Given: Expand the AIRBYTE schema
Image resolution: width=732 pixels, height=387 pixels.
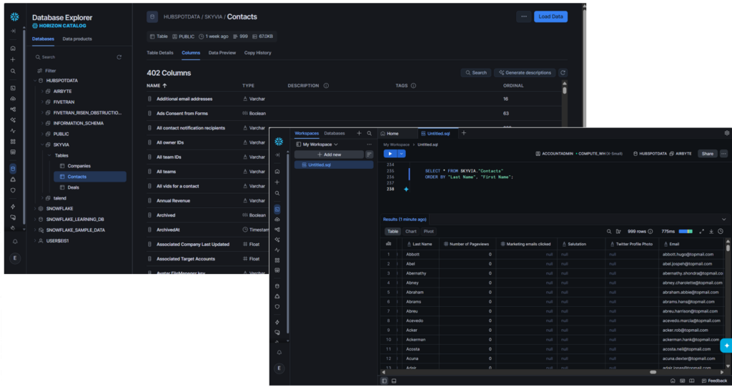Looking at the screenshot, I should click(x=42, y=92).
